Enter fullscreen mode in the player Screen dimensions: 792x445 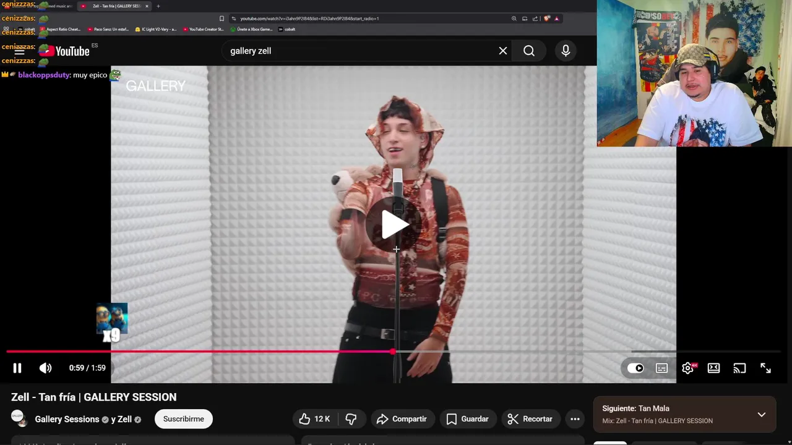click(765, 368)
